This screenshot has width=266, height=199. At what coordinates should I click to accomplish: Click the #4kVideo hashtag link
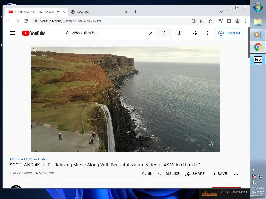30,159
